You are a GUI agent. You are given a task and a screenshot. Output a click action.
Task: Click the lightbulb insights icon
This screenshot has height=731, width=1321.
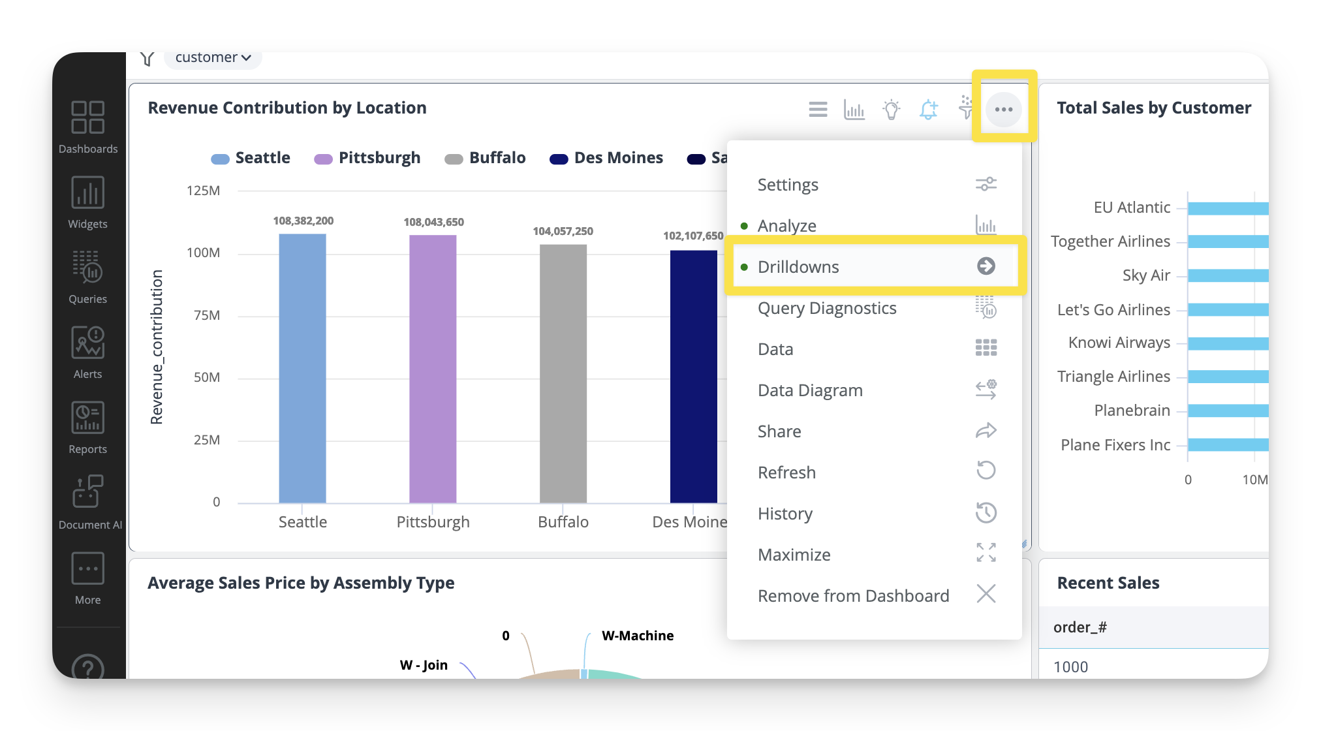(891, 110)
